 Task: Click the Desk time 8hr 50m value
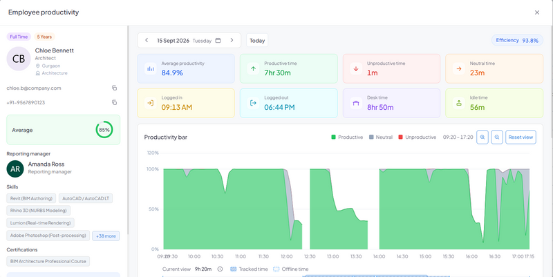pos(380,107)
